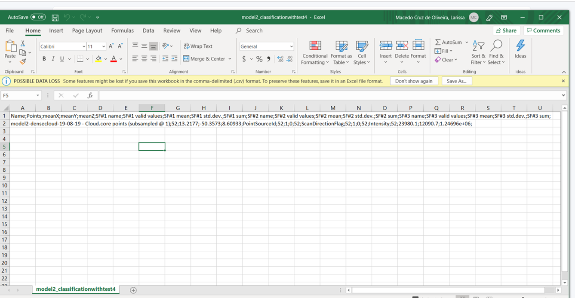575x298 pixels.
Task: Click the Merge & Center icon
Action: click(x=186, y=59)
